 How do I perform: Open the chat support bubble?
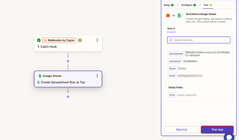point(229,137)
